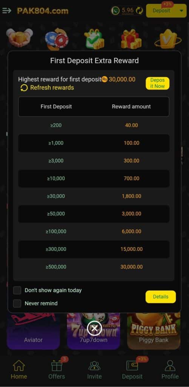Check Don't show again today box
Screen dimensions: 189x387
click(x=17, y=290)
